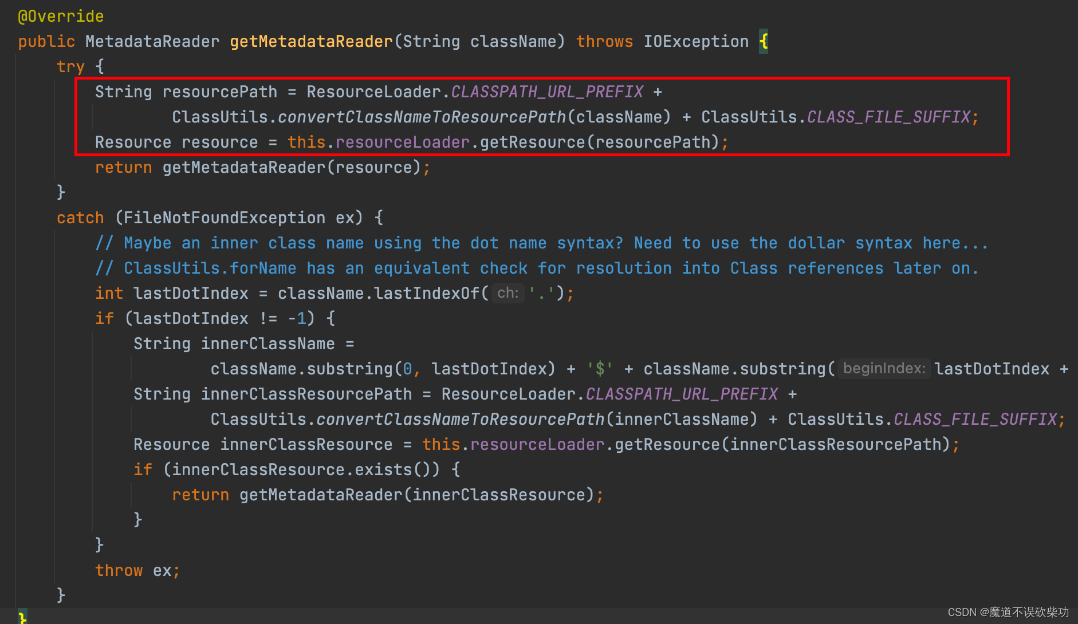Click the 'ClassUtils.forName has an equivalent' comment
1078x624 pixels.
coord(537,268)
